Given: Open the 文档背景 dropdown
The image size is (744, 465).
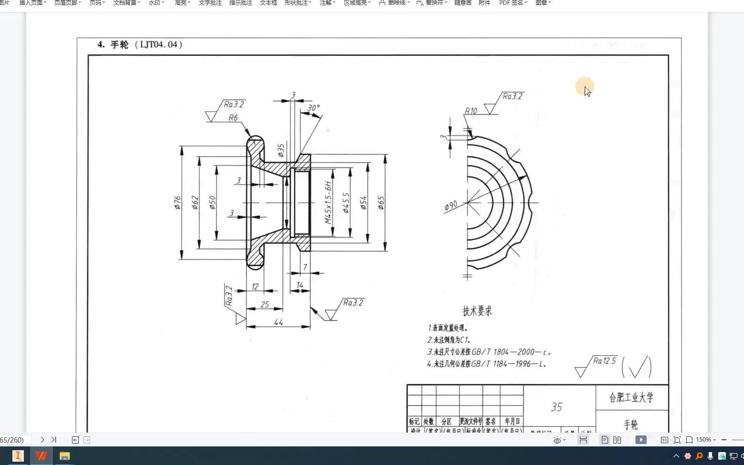Looking at the screenshot, I should pos(126,3).
